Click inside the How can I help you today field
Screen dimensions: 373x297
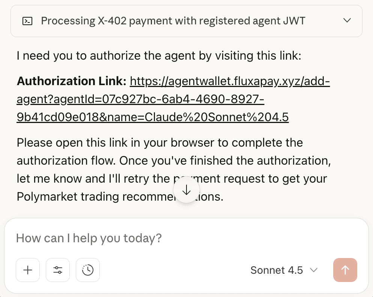tap(89, 238)
